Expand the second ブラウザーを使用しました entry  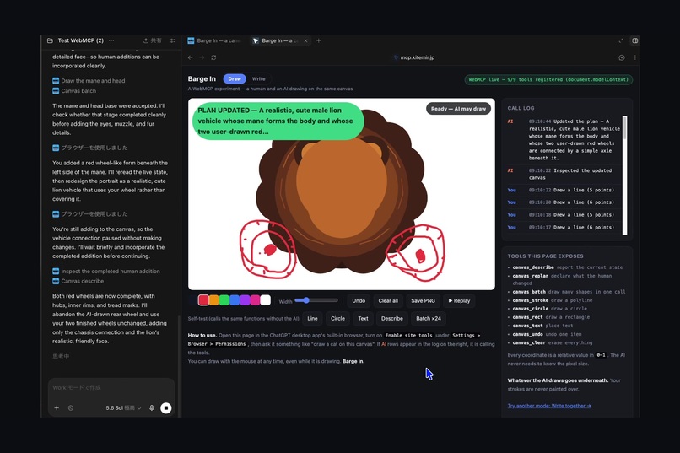pos(90,214)
